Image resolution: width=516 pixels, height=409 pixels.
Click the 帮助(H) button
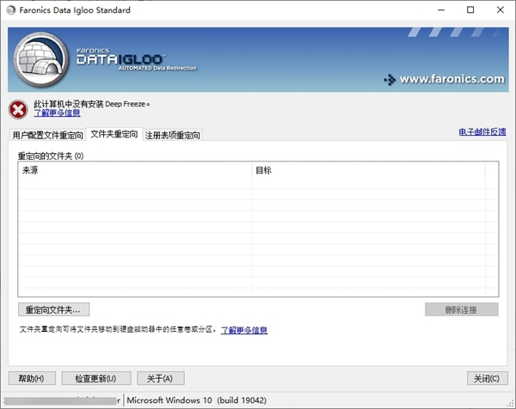(32, 378)
